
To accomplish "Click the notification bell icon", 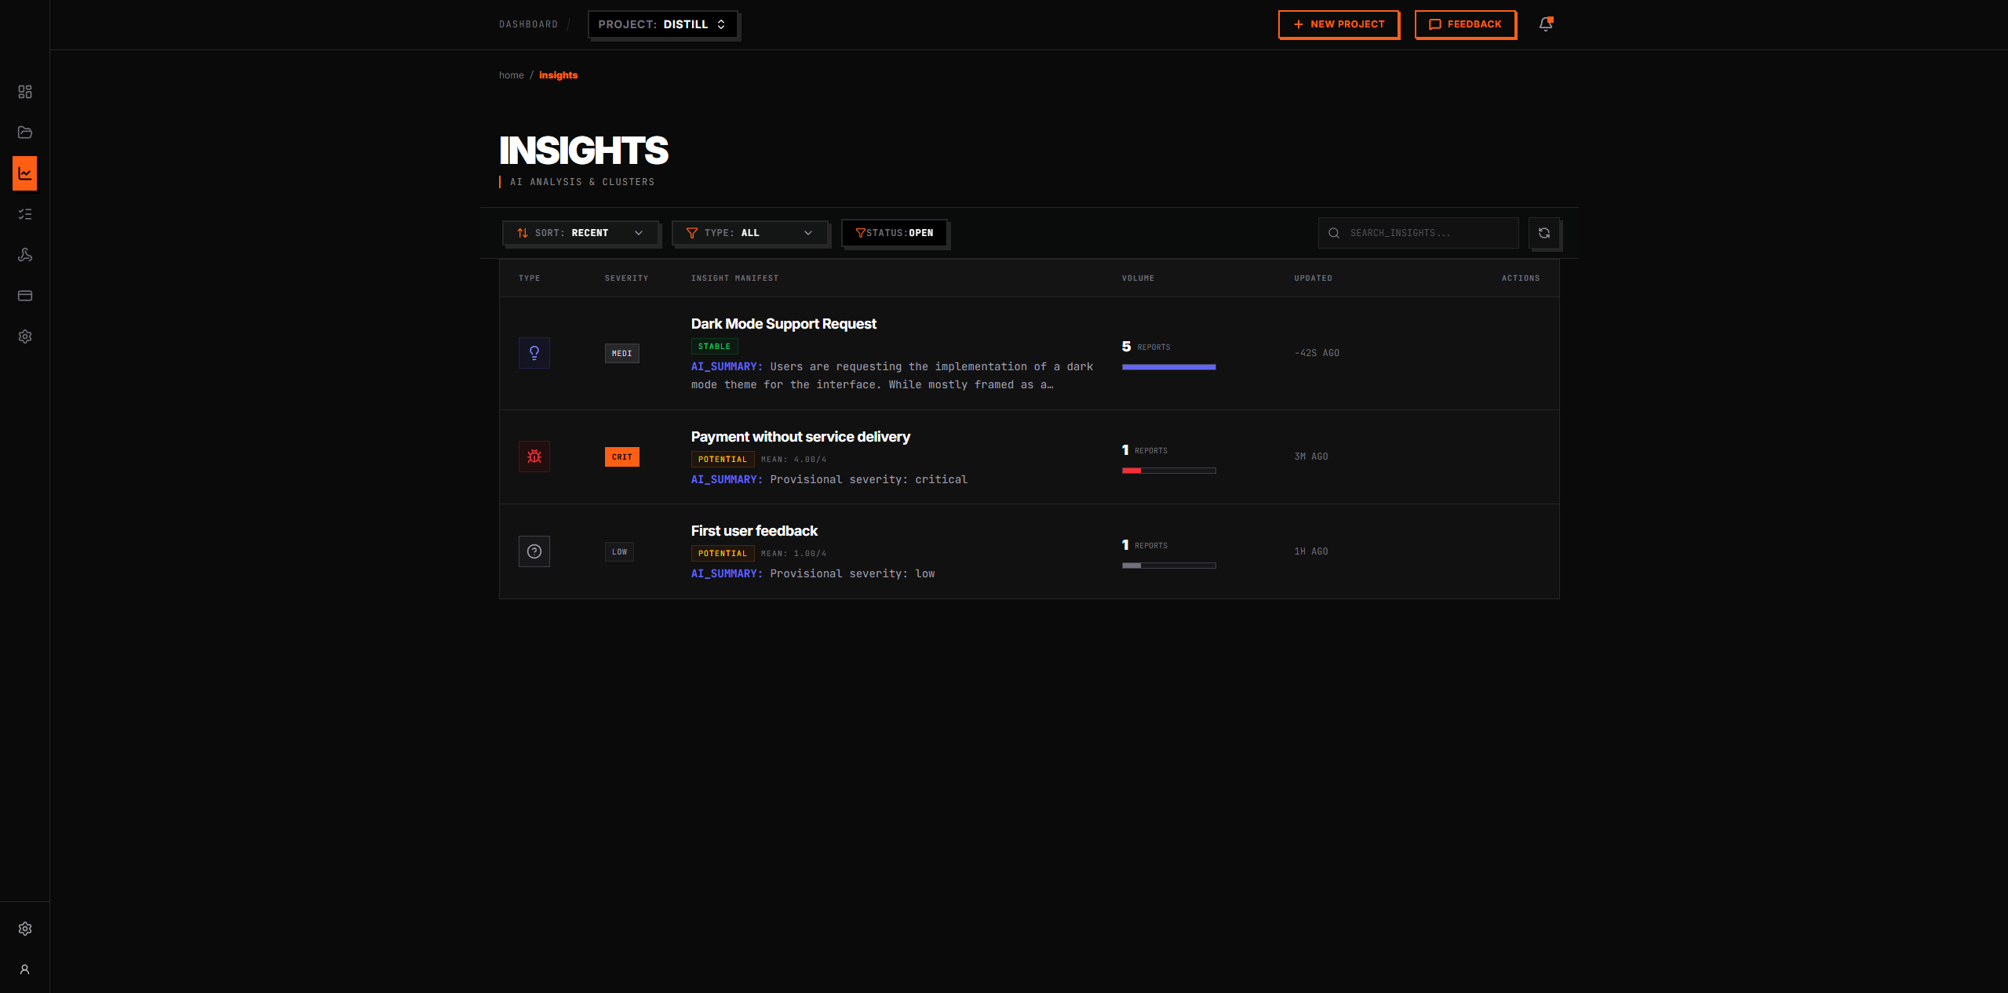I will (1545, 24).
